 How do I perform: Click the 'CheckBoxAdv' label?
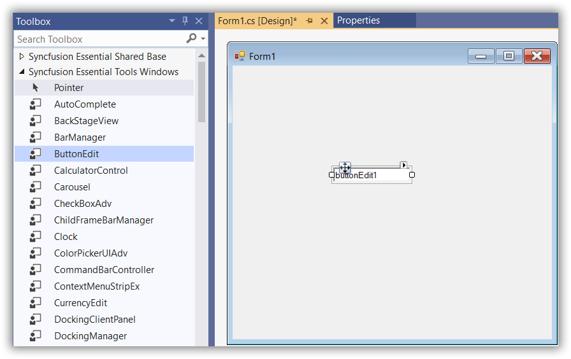pos(83,204)
